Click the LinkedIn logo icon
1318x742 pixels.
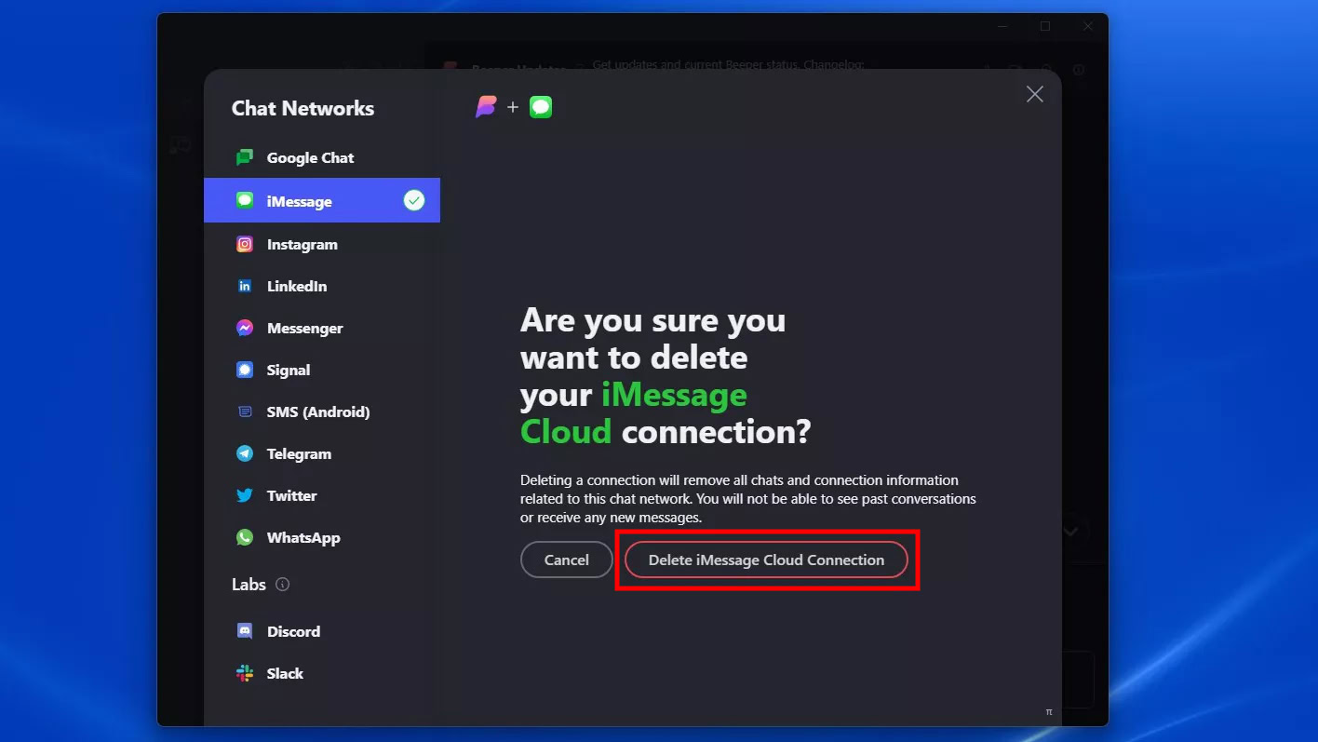[245, 287]
